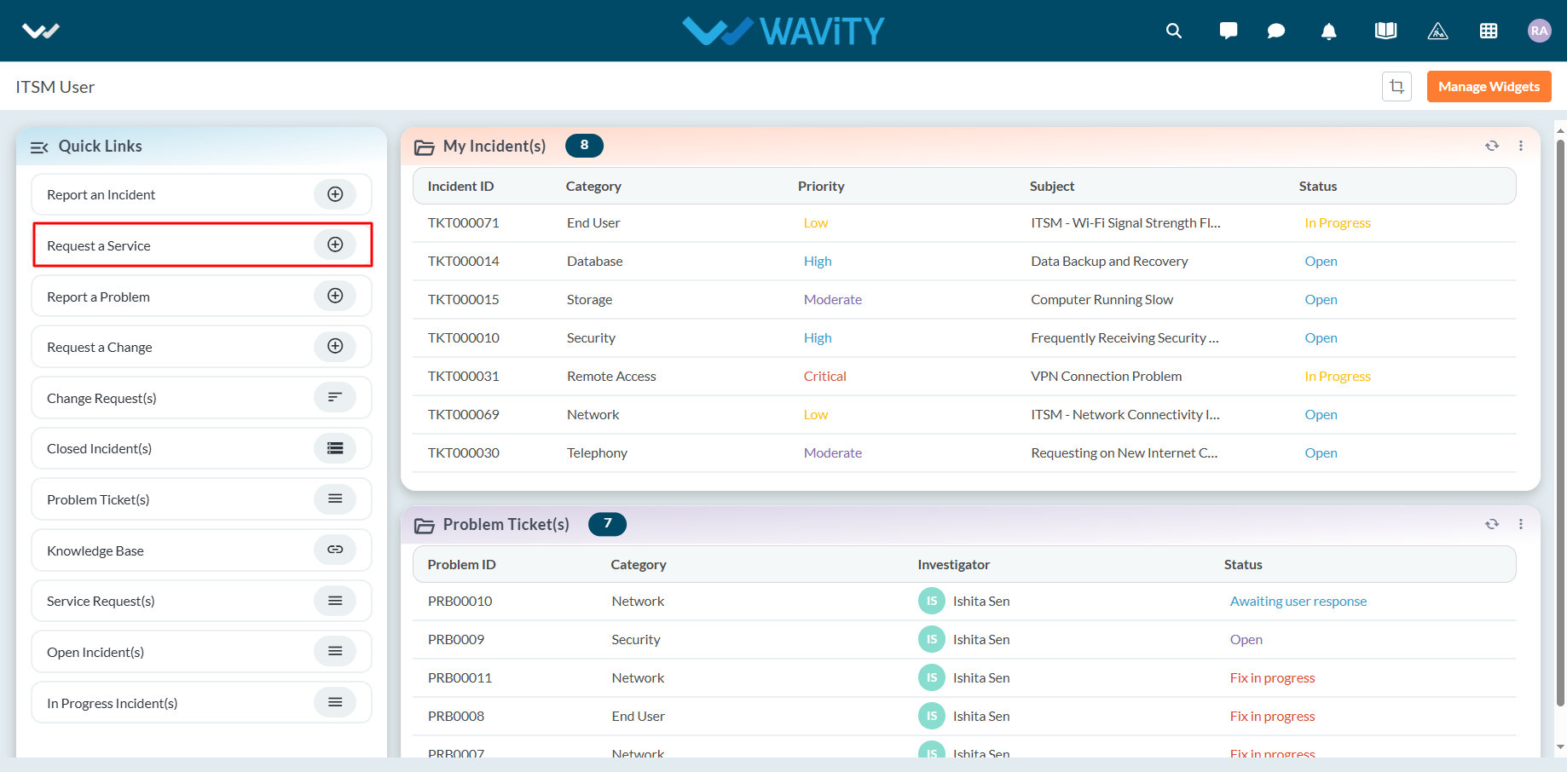Open incident TKT000010
Image resolution: width=1567 pixels, height=772 pixels.
point(463,337)
